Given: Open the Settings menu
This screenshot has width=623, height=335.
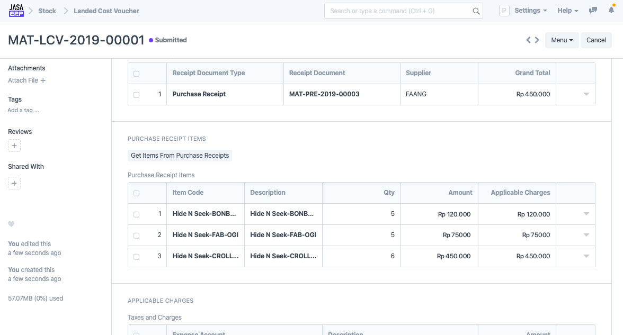Looking at the screenshot, I should (x=531, y=11).
